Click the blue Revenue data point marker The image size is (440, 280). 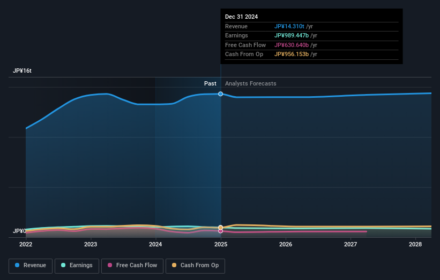pos(221,94)
